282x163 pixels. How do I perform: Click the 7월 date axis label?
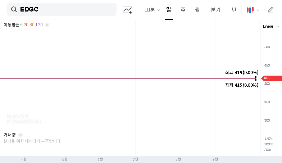pyautogui.click(x=135, y=159)
